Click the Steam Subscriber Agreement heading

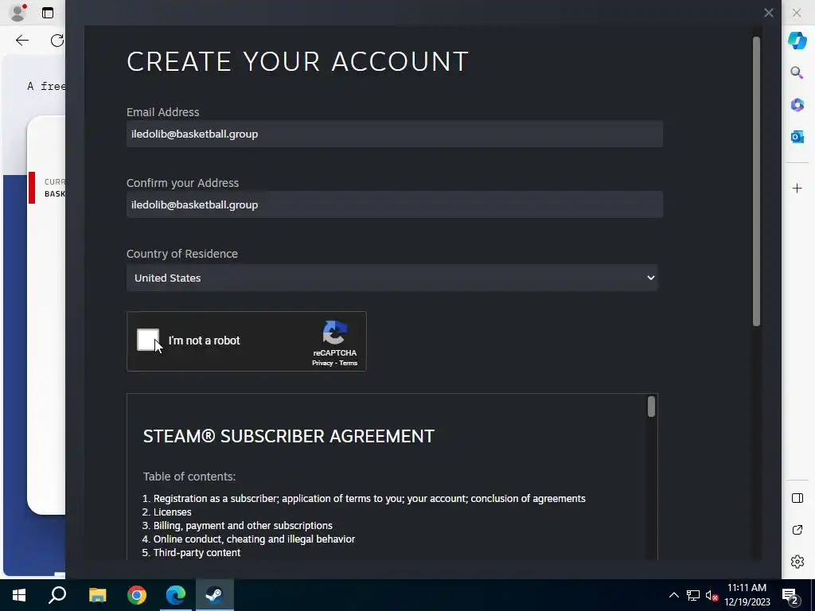coord(288,436)
